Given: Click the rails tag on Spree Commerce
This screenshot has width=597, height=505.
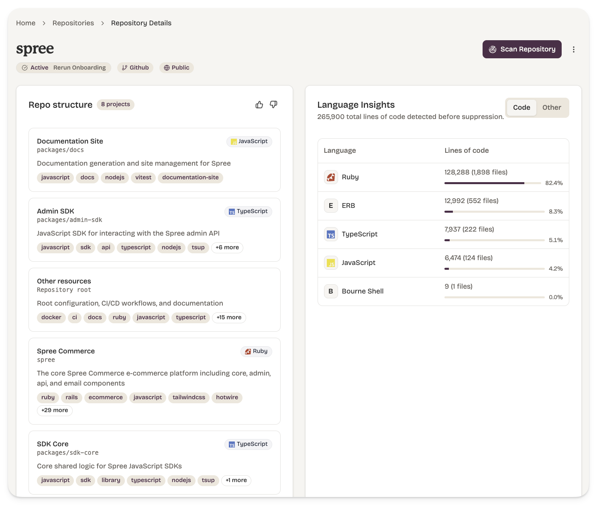Looking at the screenshot, I should 71,398.
